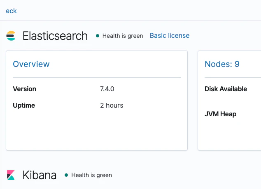Viewport: 261px width, 189px height.
Task: Click Elasticsearch 'Health is green' text
Action: click(123, 36)
